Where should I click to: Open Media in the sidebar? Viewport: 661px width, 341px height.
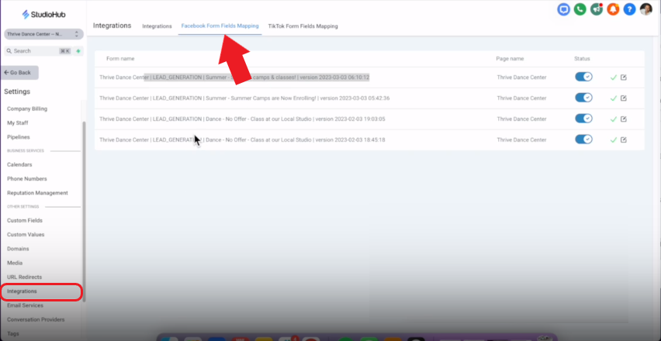[15, 263]
